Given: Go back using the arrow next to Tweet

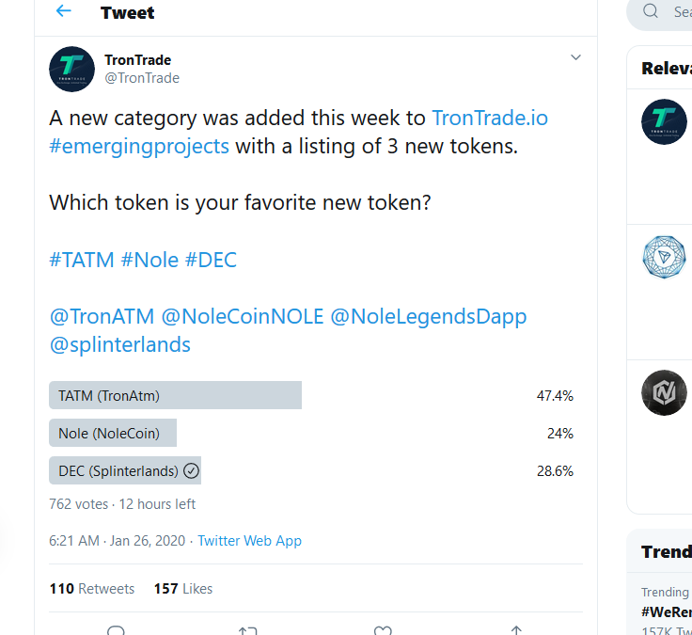Looking at the screenshot, I should point(64,11).
